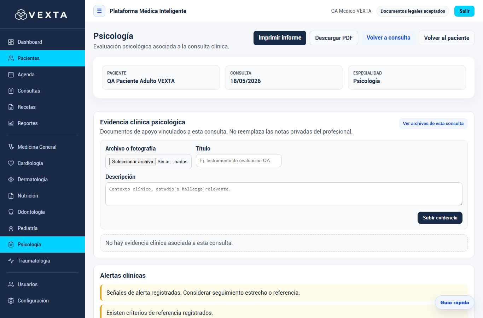The width and height of the screenshot is (483, 318).
Task: Click into the Descripción text area
Action: [284, 194]
